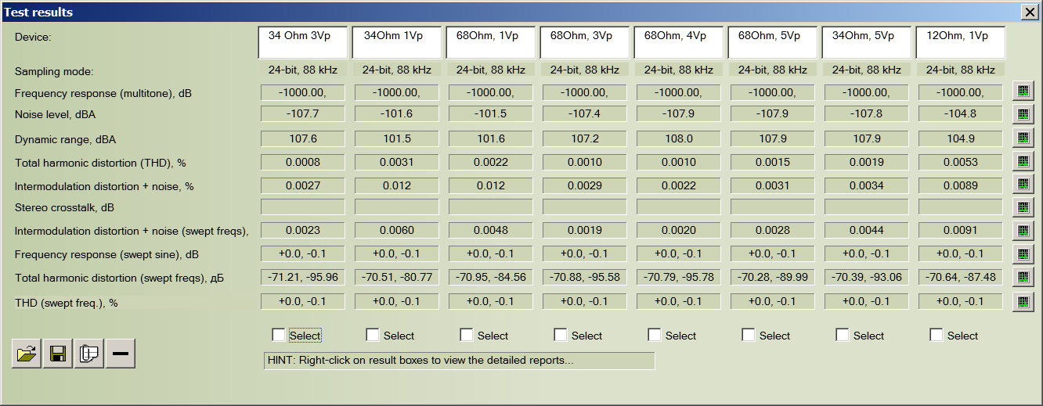Open graph for Total harmonic distortion (swept freqs) row
Viewport: 1043px width, 406px height.
point(1023,277)
